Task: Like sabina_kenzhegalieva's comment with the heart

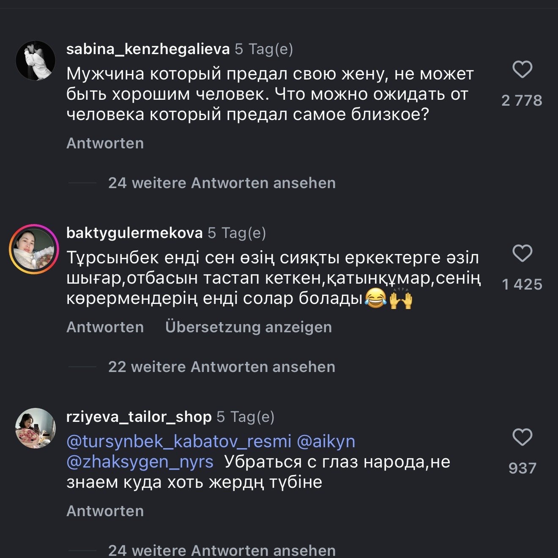Action: [522, 69]
